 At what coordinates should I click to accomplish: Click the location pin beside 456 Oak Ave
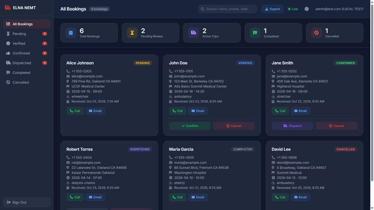[x=273, y=81]
